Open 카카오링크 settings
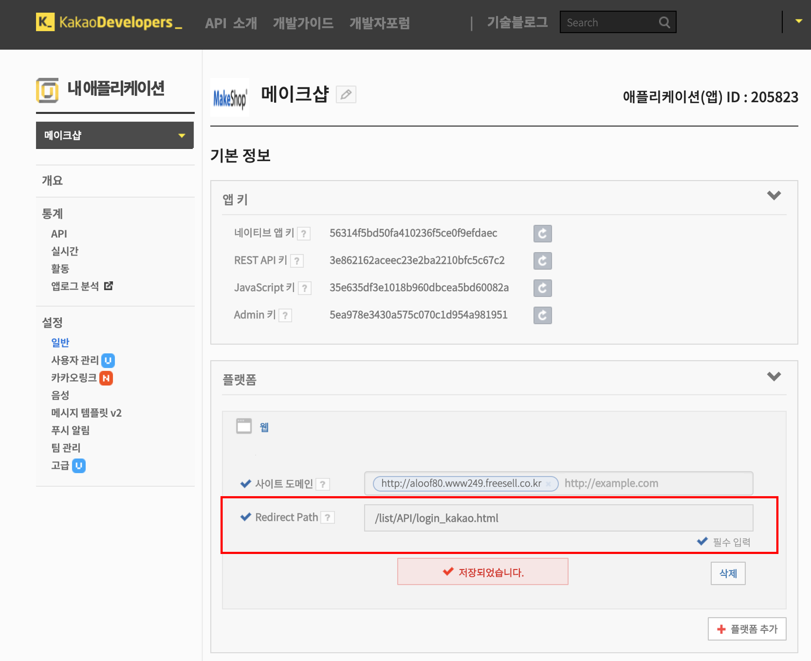Viewport: 811px width, 661px height. coord(74,378)
